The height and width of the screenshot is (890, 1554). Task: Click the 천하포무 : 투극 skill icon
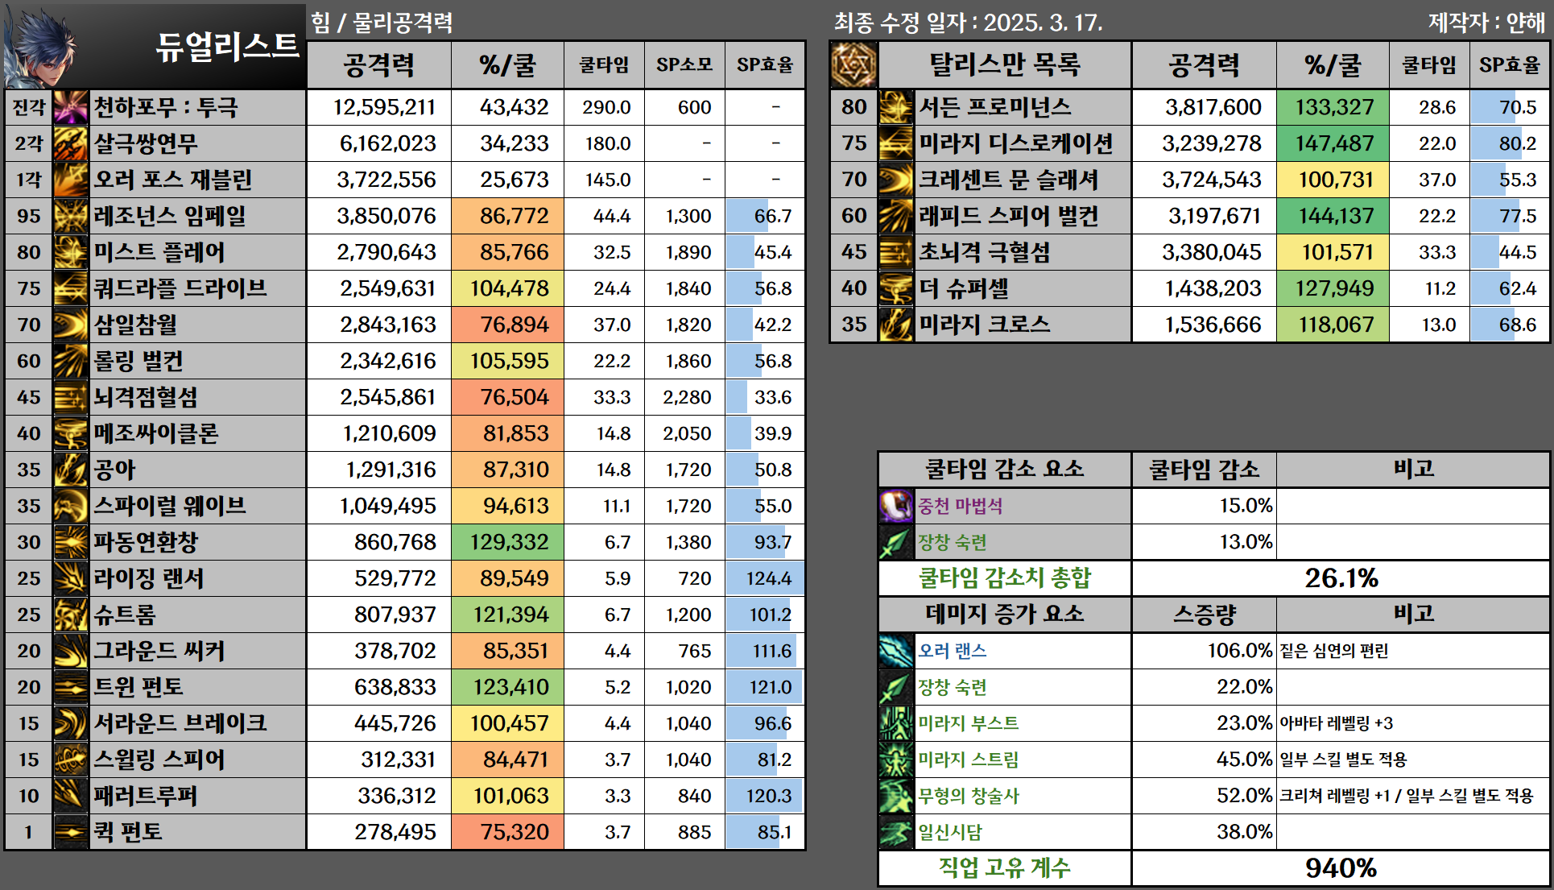coord(70,107)
